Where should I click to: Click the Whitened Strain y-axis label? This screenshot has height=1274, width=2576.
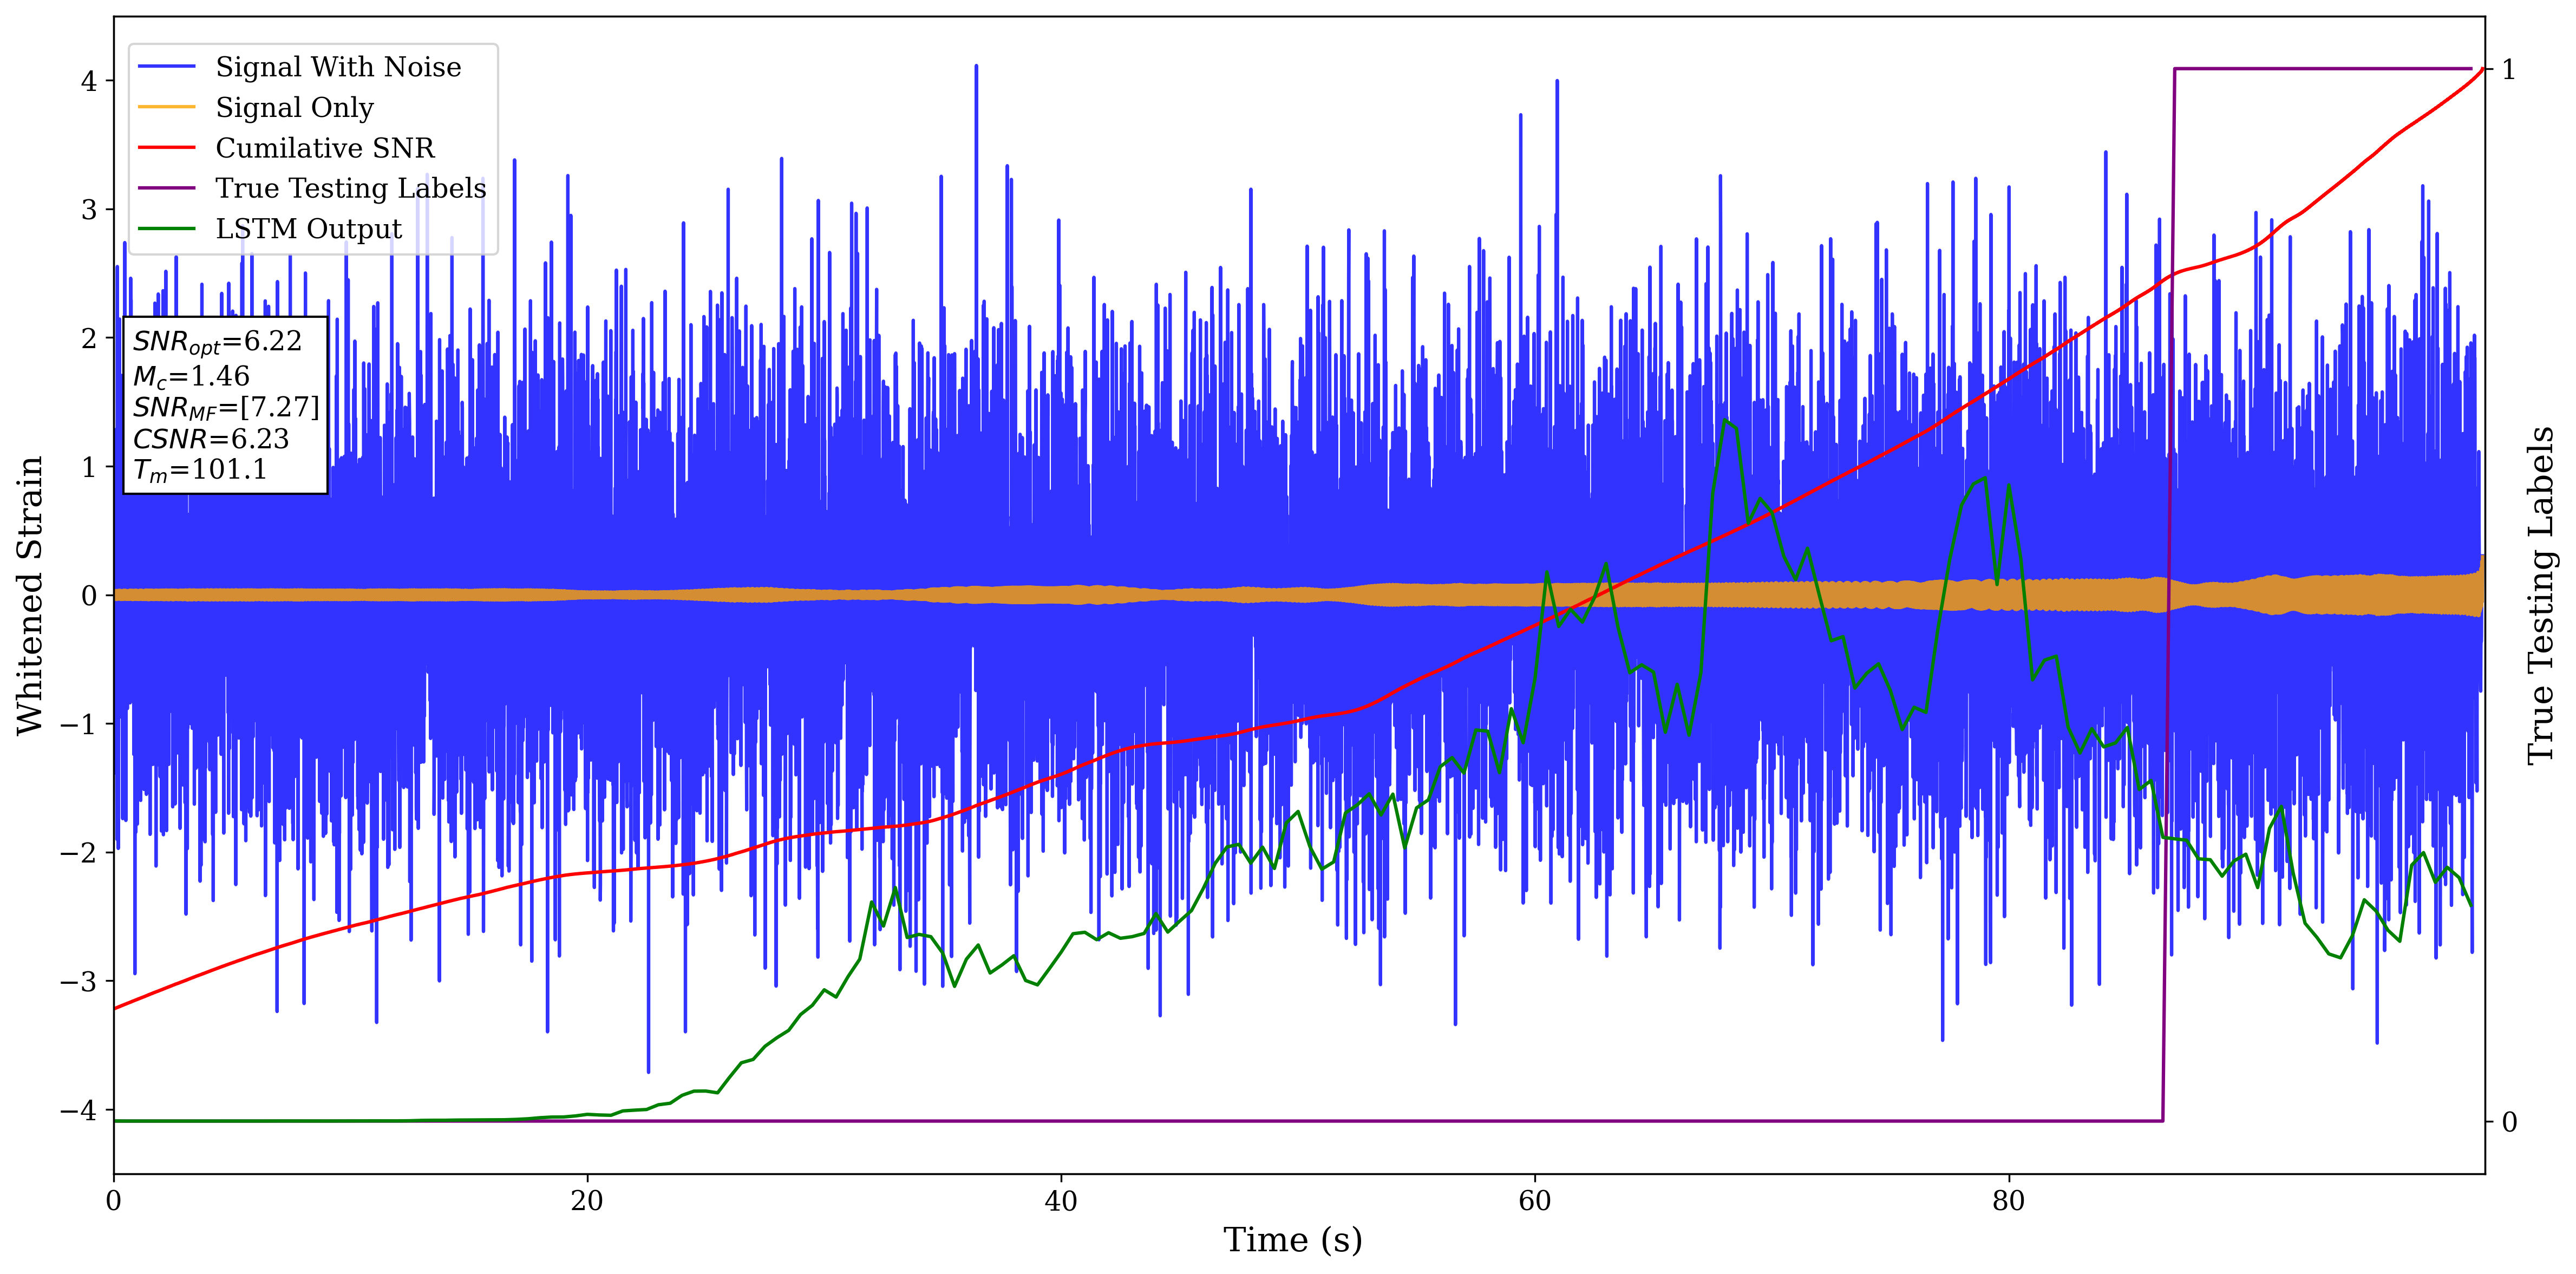click(x=31, y=595)
